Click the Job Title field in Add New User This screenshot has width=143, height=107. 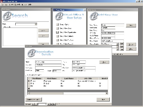tap(113, 33)
